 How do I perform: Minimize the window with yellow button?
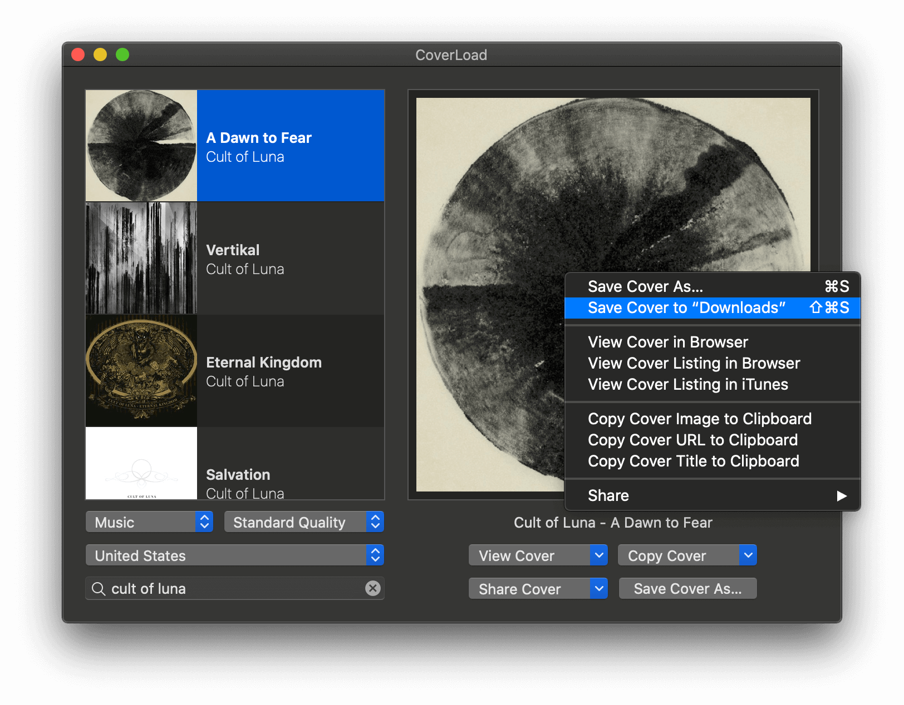100,54
